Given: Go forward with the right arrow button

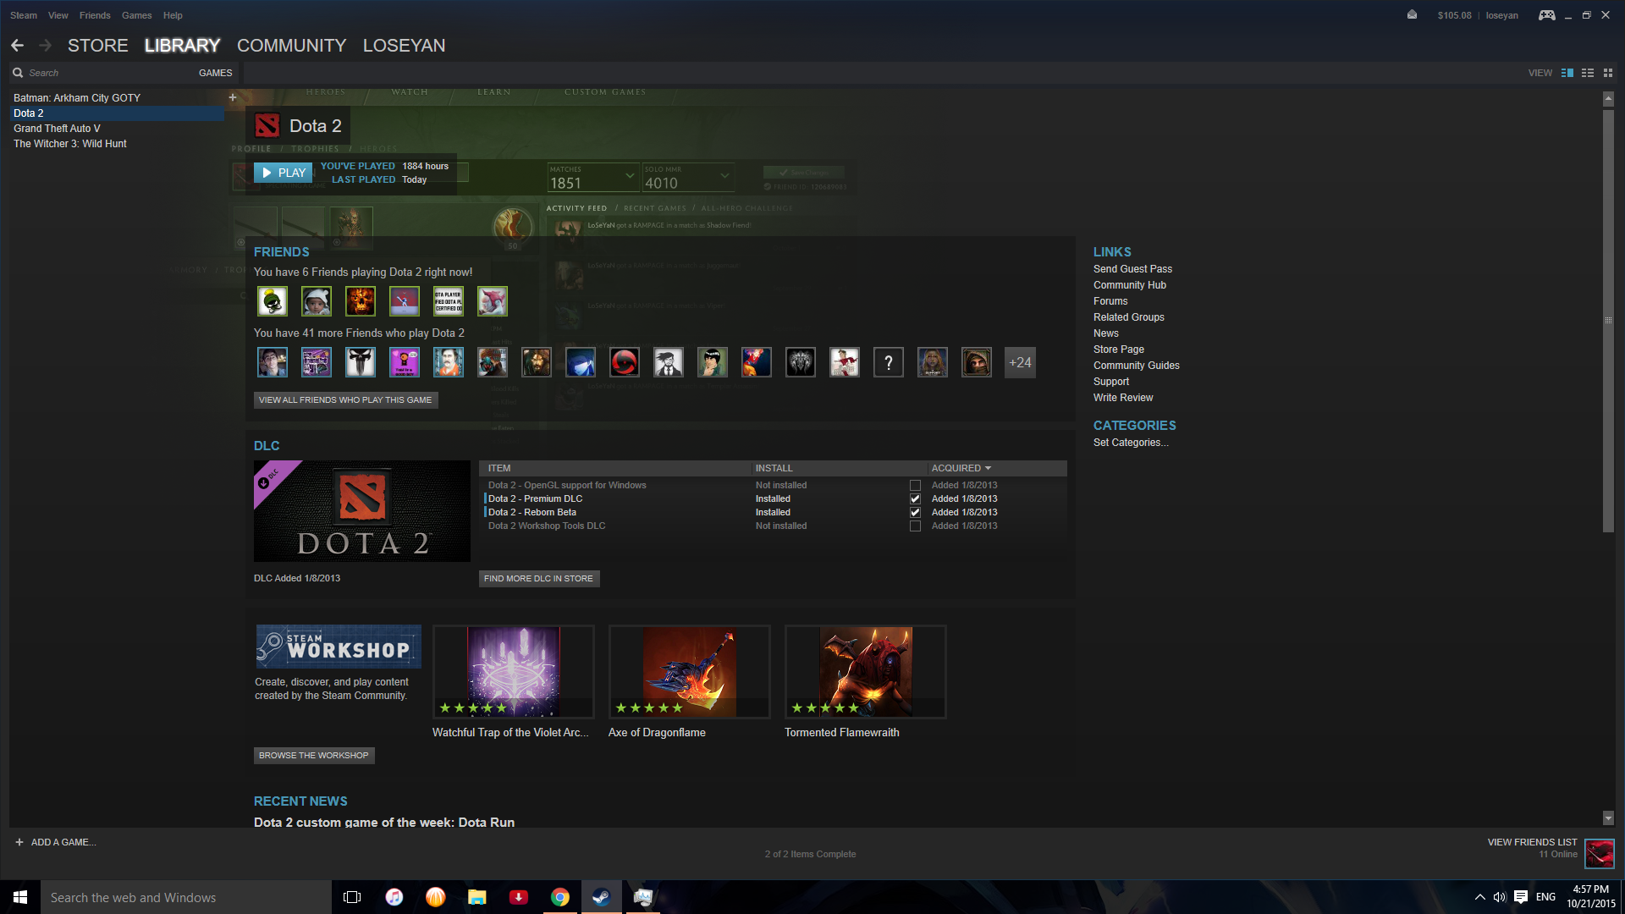Looking at the screenshot, I should tap(46, 46).
